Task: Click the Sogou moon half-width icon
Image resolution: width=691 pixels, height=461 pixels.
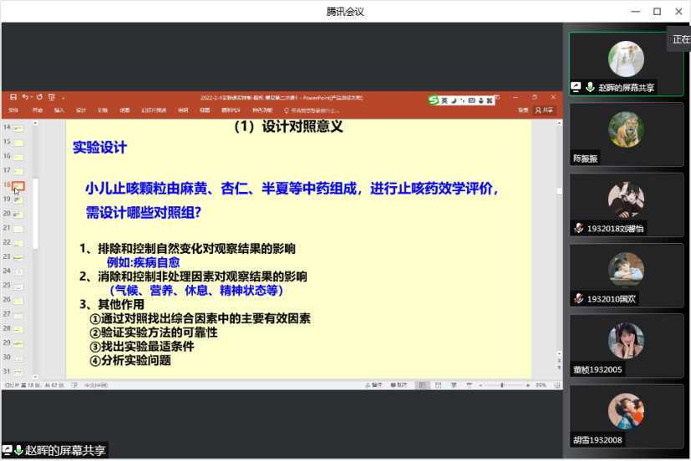Action: point(454,101)
